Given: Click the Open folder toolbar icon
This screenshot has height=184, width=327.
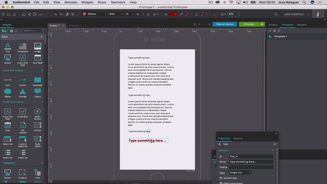Looking at the screenshot, I should point(9,14).
